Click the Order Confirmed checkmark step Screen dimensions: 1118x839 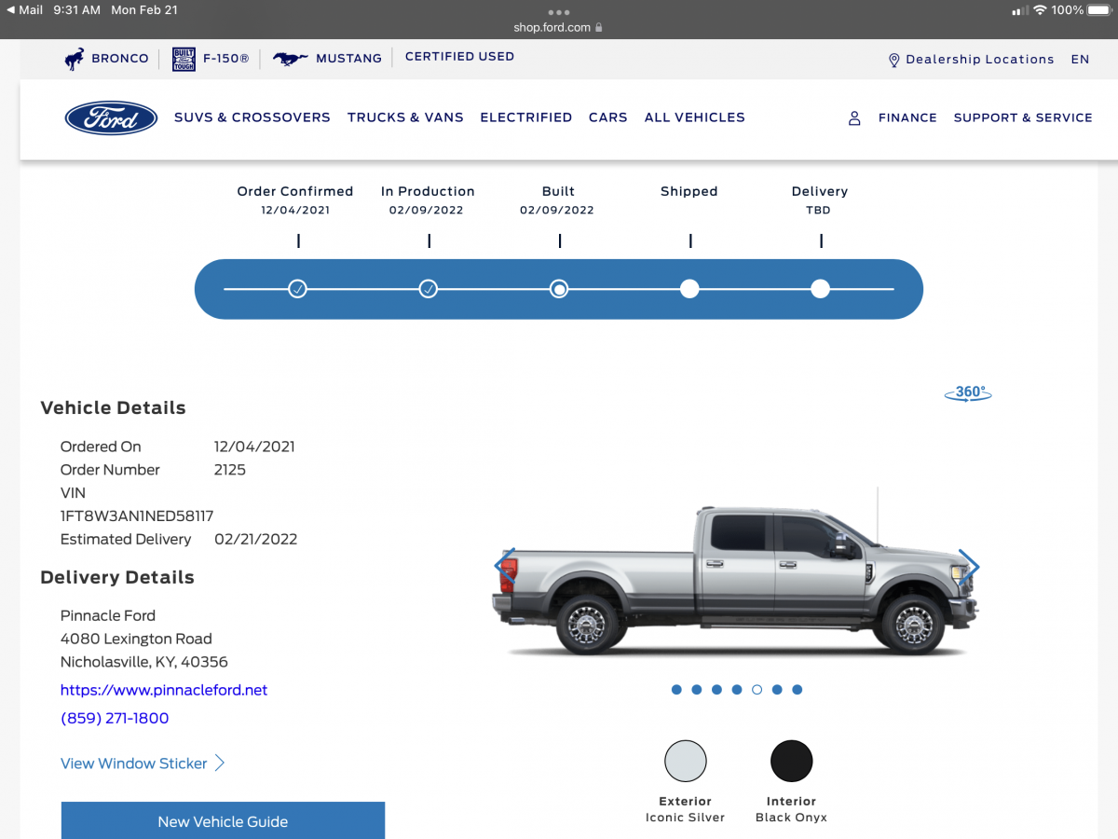[x=297, y=289]
